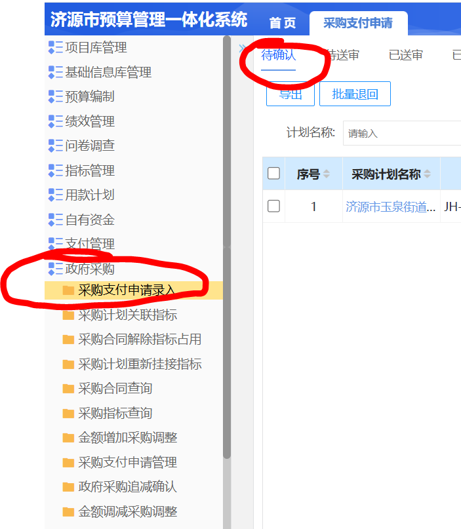Click the 计划名称 input field
This screenshot has height=529, width=461.
pos(402,133)
